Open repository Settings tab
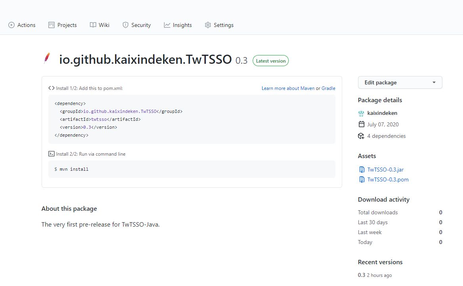 coord(219,25)
